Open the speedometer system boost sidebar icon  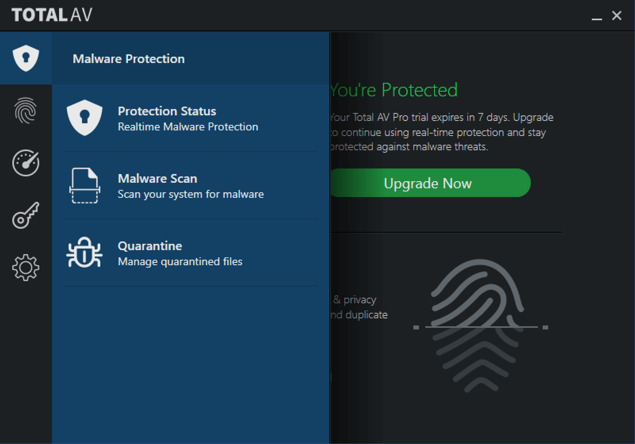coord(26,163)
